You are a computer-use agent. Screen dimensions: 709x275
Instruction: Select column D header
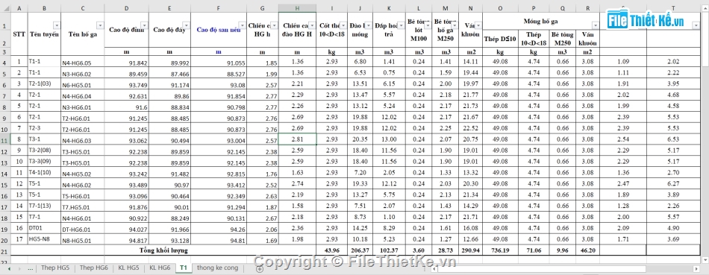click(x=126, y=8)
